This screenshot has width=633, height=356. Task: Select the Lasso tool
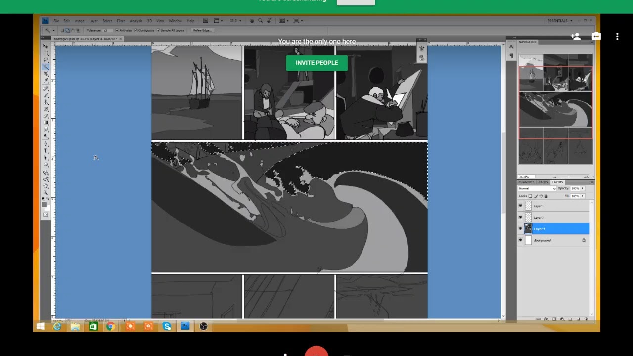click(x=46, y=59)
